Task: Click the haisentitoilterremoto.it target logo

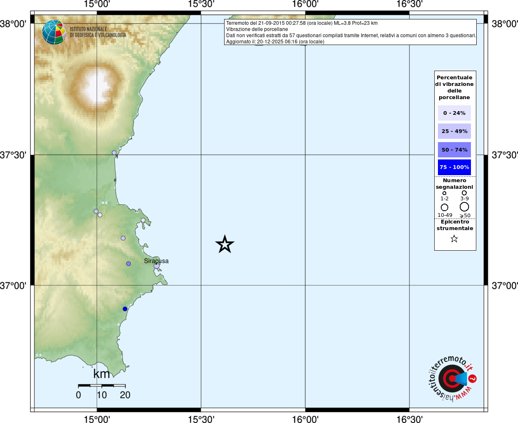Action: [x=452, y=378]
